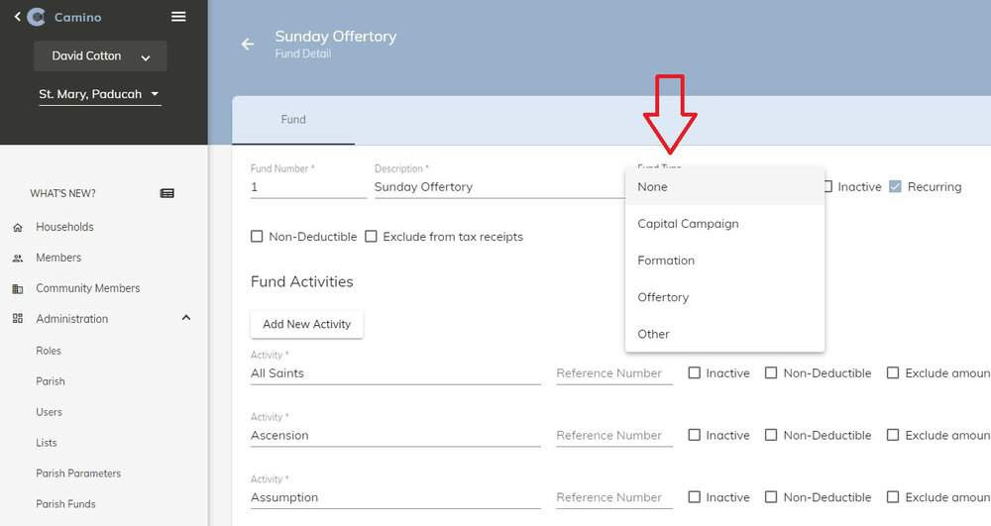991x526 pixels.
Task: Collapse the Administration section chevron
Action: (186, 318)
